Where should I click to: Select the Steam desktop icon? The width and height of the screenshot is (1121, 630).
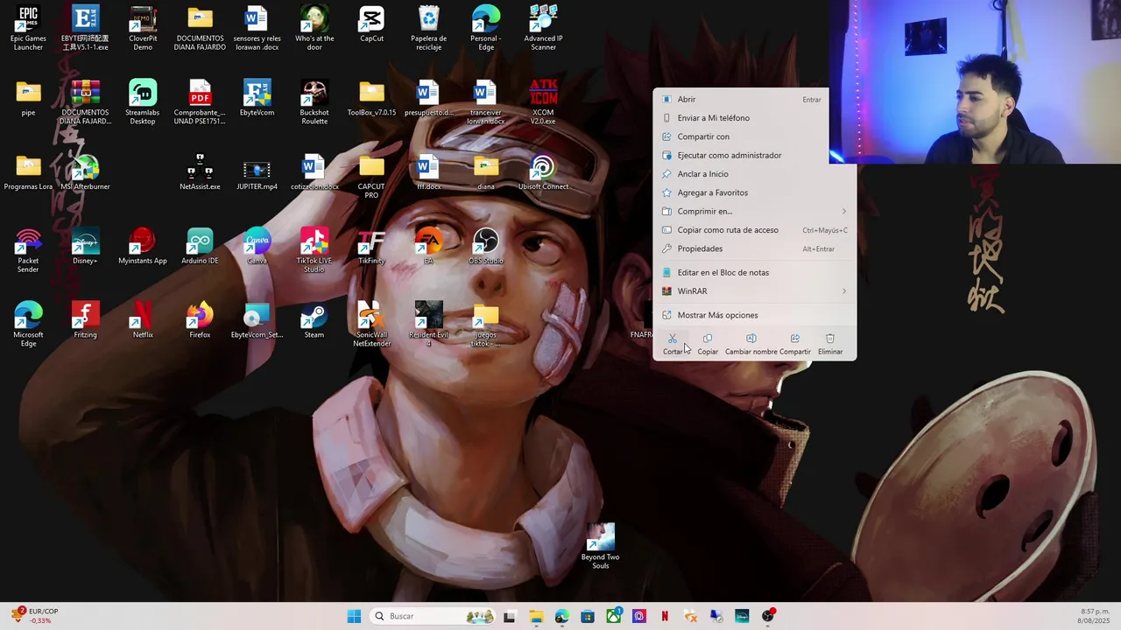tap(314, 320)
